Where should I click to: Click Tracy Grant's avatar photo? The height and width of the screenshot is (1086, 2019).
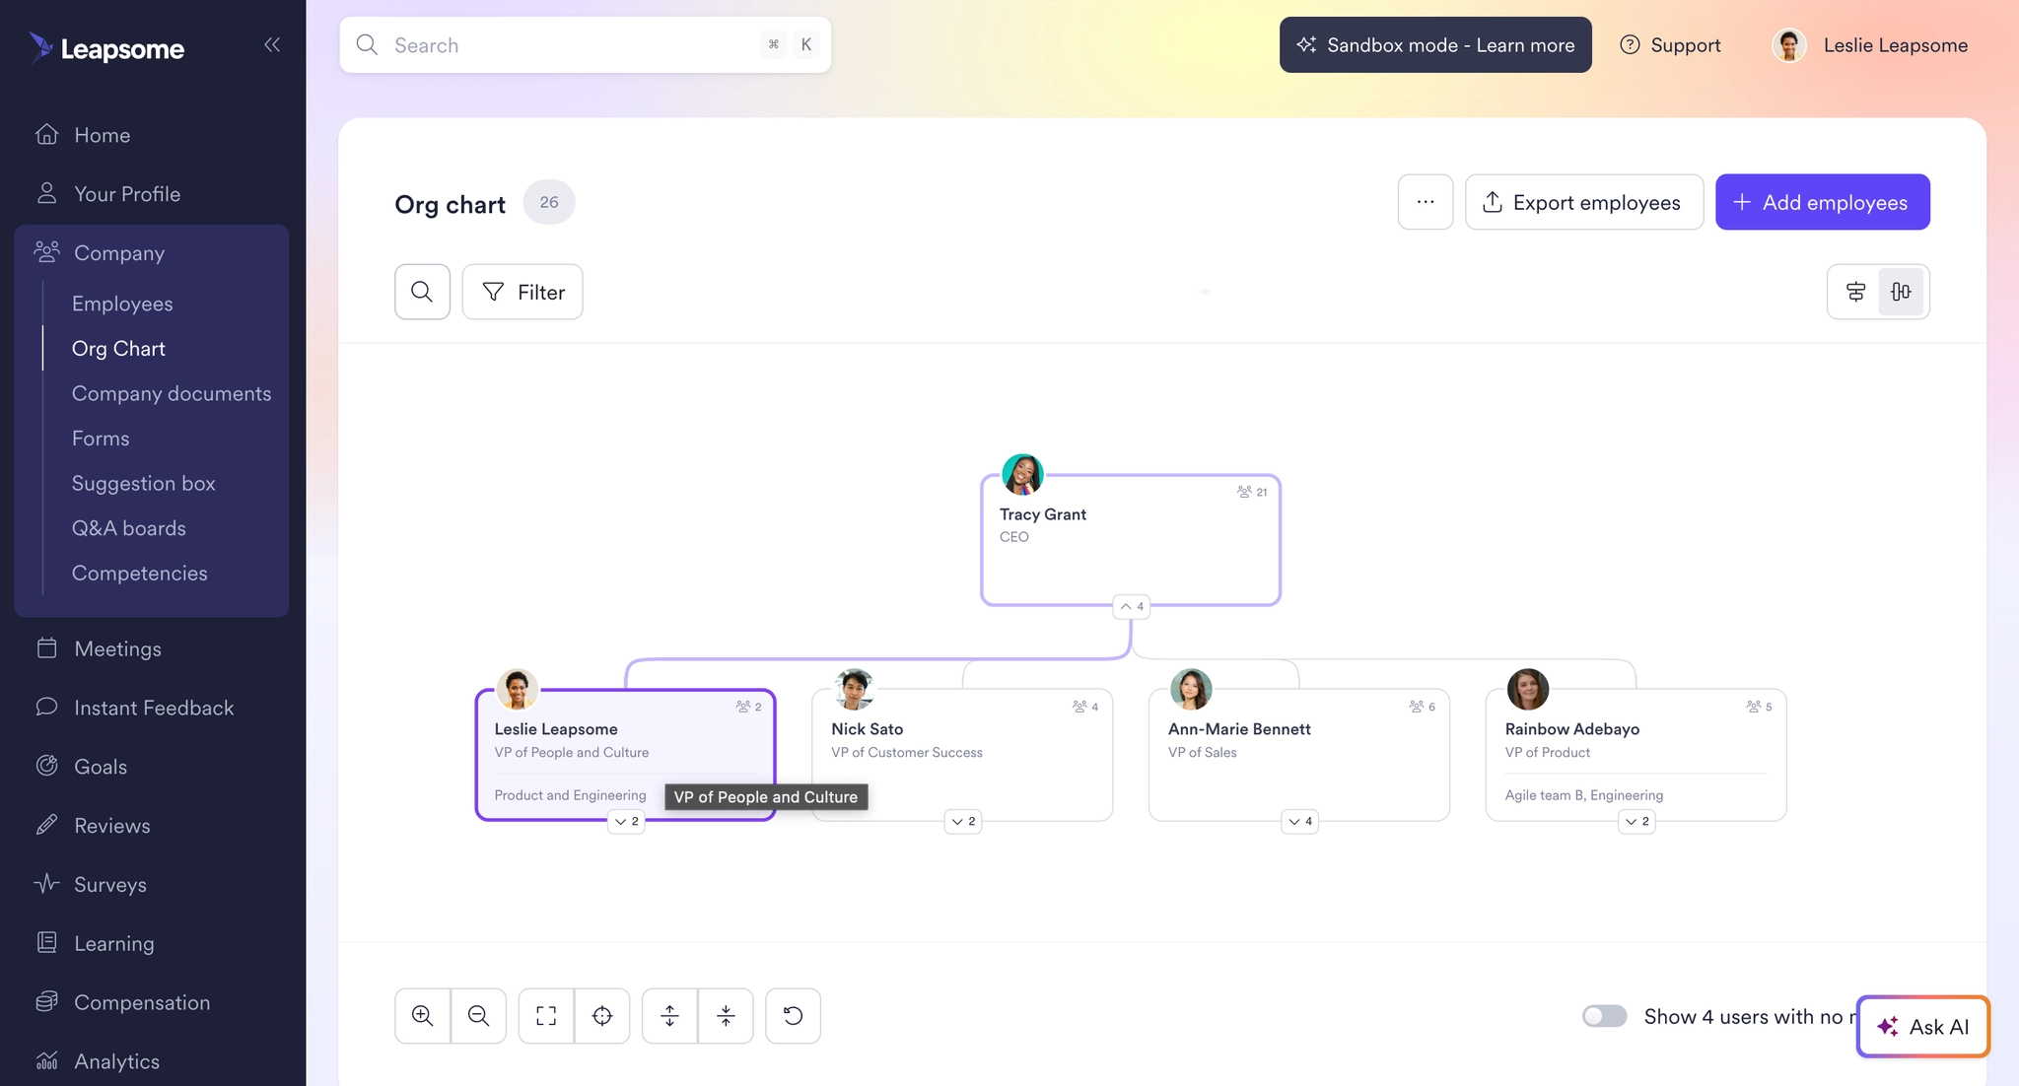pos(1022,474)
